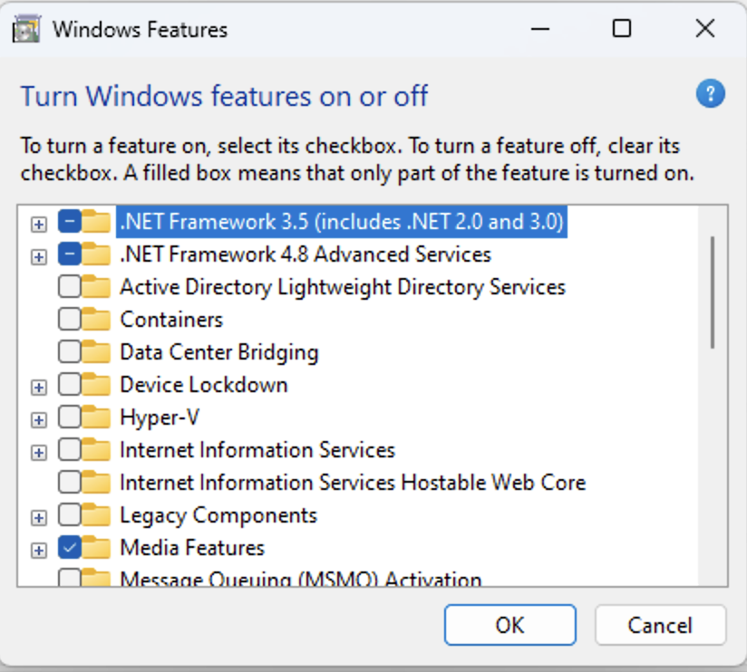Toggle .NET Framework 4.8 Advanced Services checkbox
Screen dimensions: 747x672
tap(70, 254)
